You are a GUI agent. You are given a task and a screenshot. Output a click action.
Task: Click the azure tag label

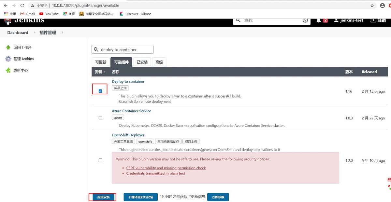tap(118, 117)
